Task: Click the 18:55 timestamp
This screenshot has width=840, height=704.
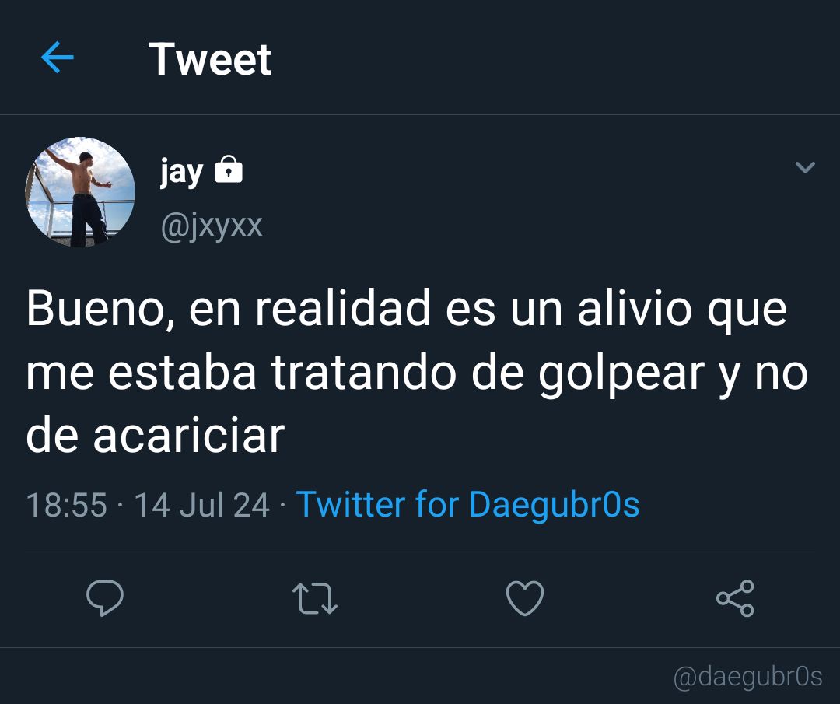Action: point(66,505)
